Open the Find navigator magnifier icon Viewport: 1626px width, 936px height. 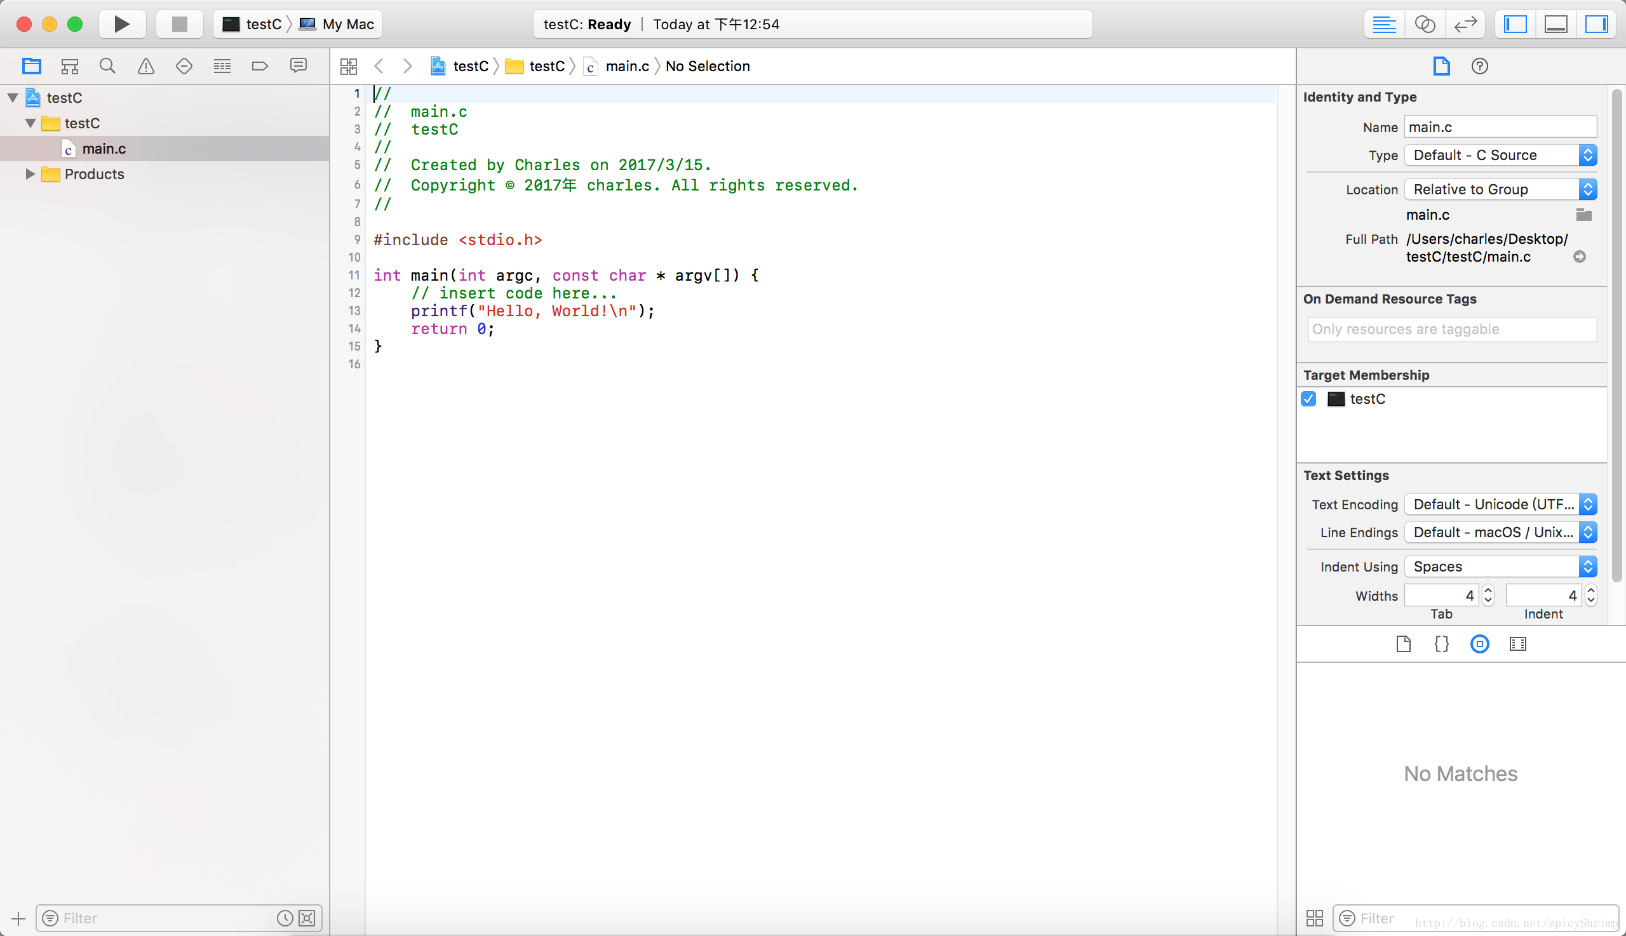click(107, 66)
